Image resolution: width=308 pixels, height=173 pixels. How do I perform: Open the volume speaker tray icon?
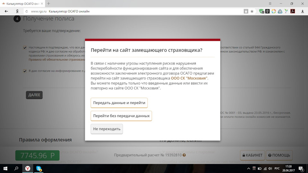[270, 169]
